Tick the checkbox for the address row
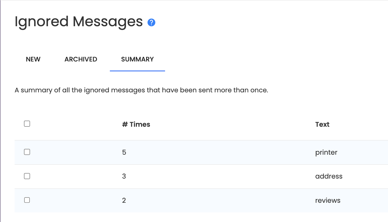 click(x=27, y=176)
